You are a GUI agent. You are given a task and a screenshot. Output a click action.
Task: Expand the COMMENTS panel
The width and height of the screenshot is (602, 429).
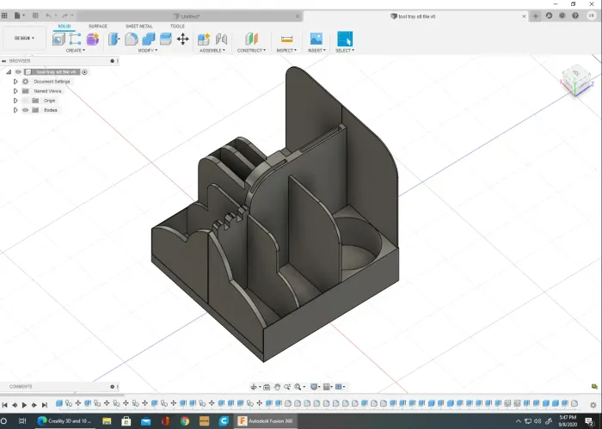(x=113, y=386)
